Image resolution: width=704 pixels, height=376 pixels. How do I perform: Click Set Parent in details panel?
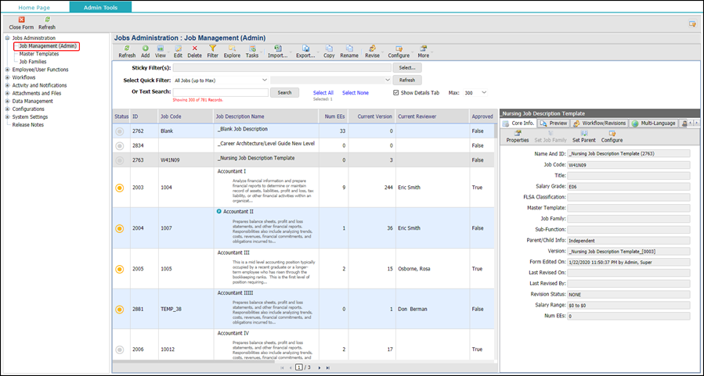(584, 134)
